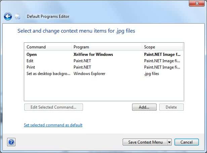
Task: Close the Default Programs Editor window
Action: 197,3
